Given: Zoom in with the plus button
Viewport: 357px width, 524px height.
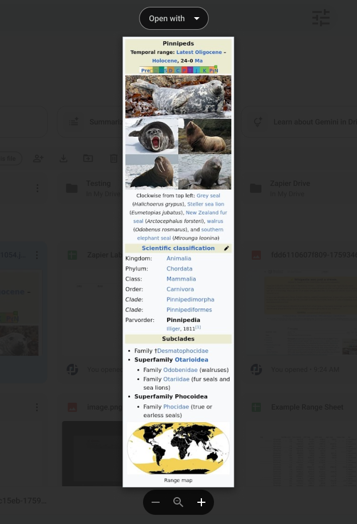Looking at the screenshot, I should (x=201, y=502).
